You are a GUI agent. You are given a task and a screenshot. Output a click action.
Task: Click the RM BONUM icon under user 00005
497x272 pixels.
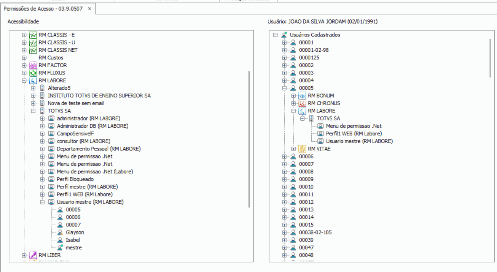(x=302, y=96)
